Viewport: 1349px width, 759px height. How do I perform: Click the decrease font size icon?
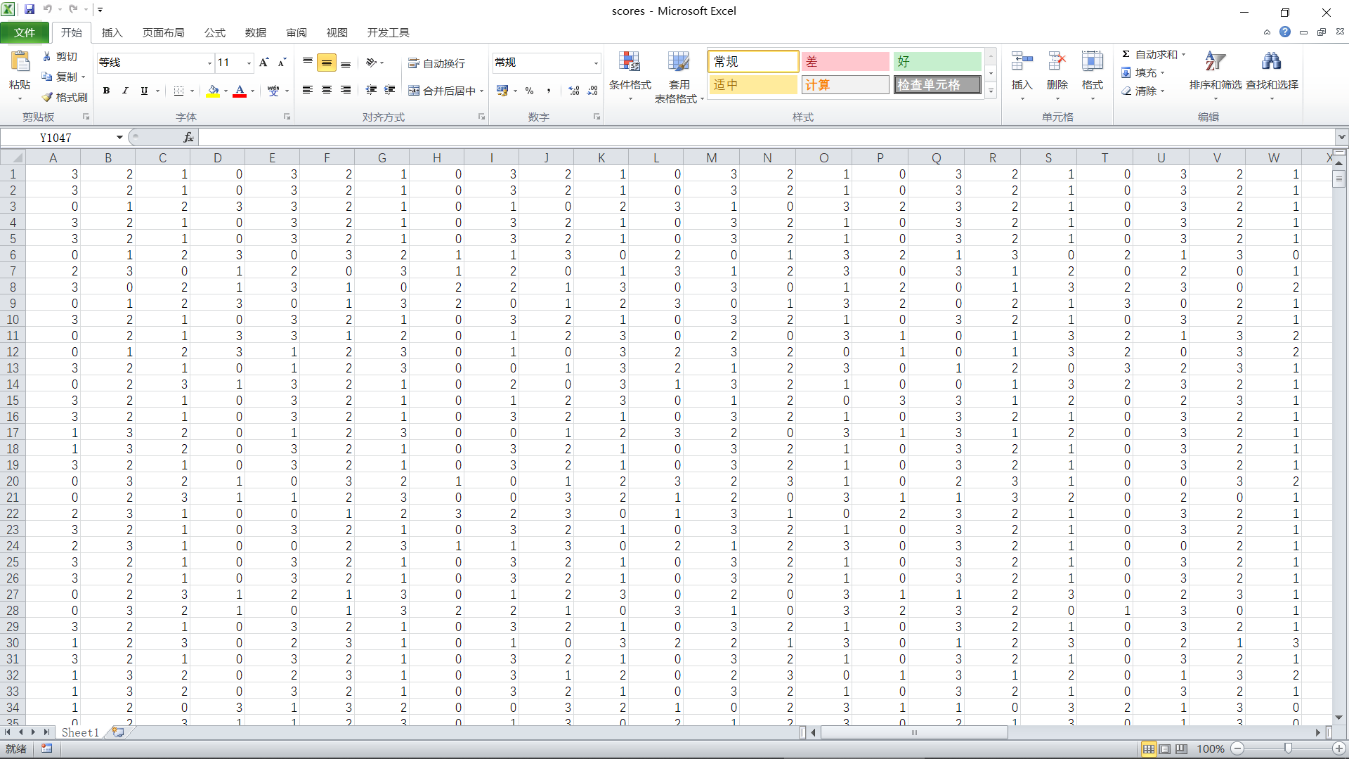[x=282, y=63]
